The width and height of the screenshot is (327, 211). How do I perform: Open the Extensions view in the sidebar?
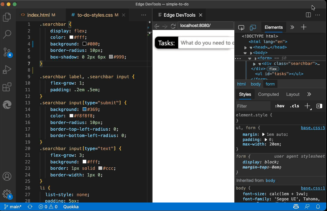pyautogui.click(x=7, y=87)
